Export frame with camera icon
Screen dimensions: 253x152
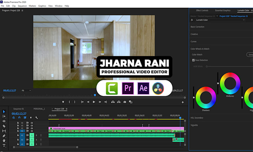pyautogui.click(x=125, y=102)
